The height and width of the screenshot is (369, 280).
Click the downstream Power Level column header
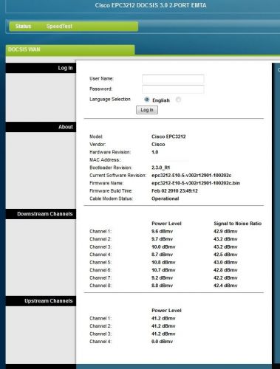pyautogui.click(x=166, y=224)
